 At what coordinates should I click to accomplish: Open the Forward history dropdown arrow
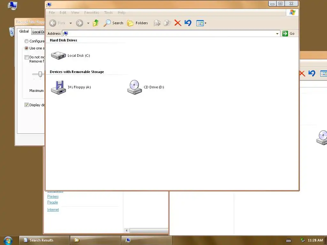(x=88, y=23)
